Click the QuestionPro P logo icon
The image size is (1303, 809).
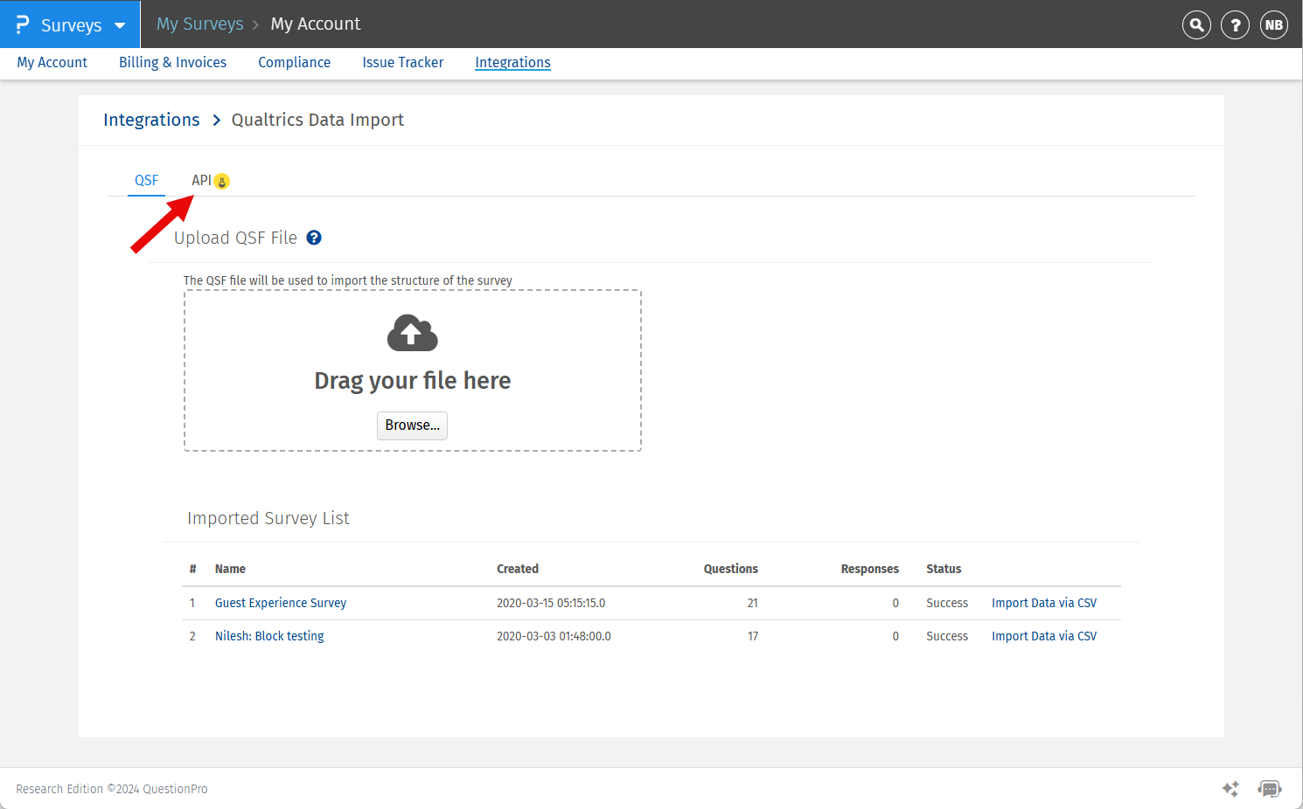(x=23, y=24)
